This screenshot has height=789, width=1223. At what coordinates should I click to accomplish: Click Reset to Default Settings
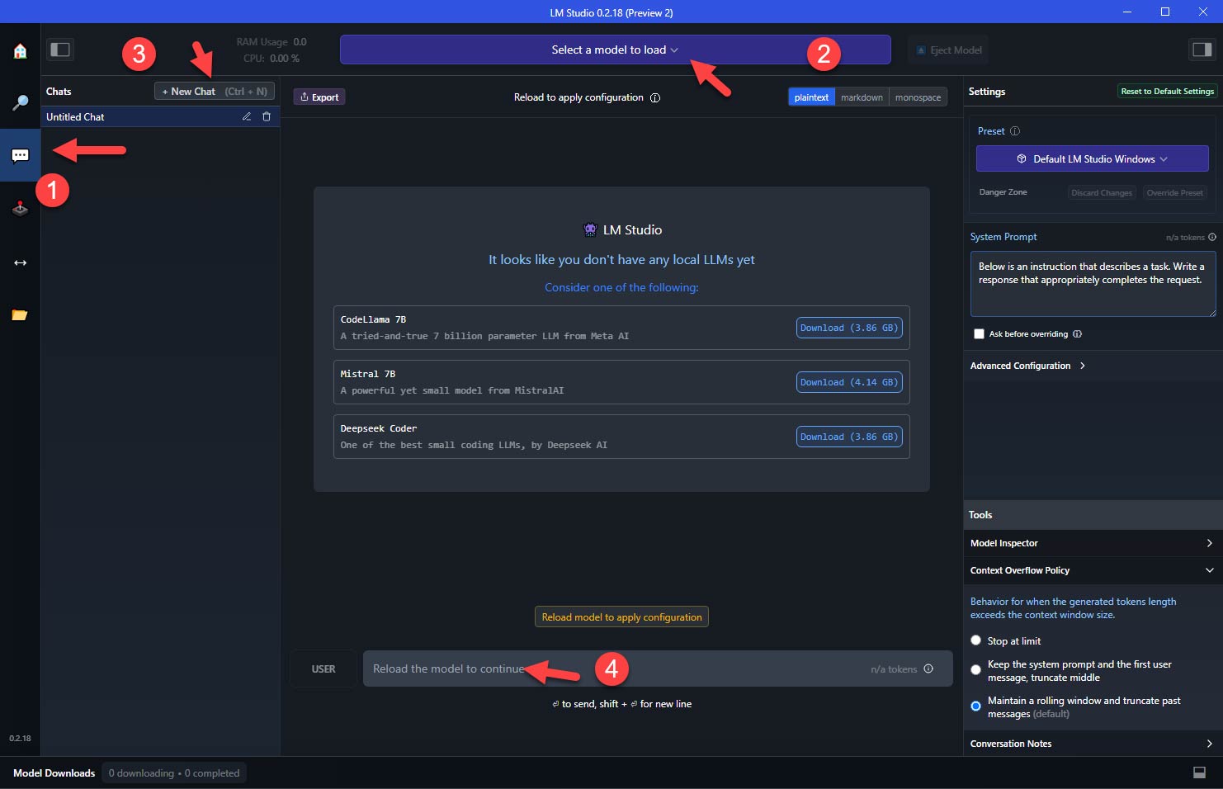[x=1167, y=91]
